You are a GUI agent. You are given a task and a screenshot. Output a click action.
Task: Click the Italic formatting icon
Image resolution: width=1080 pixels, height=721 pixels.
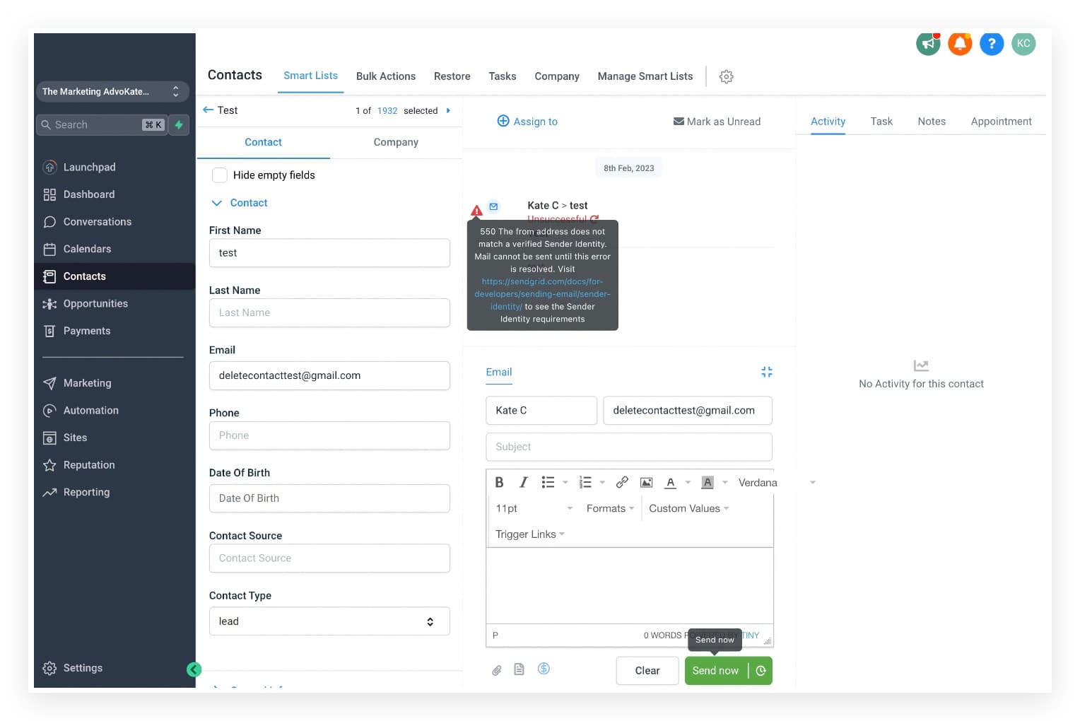(523, 482)
